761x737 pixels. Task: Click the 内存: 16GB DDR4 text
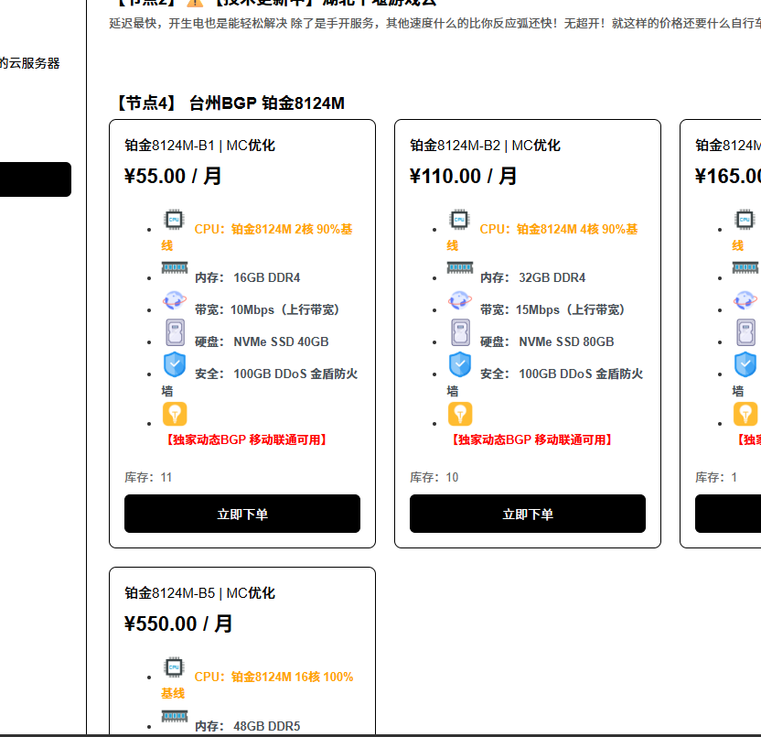coord(248,277)
